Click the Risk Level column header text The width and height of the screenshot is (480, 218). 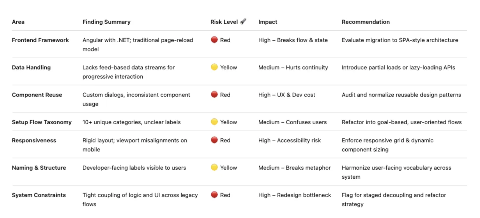(224, 22)
